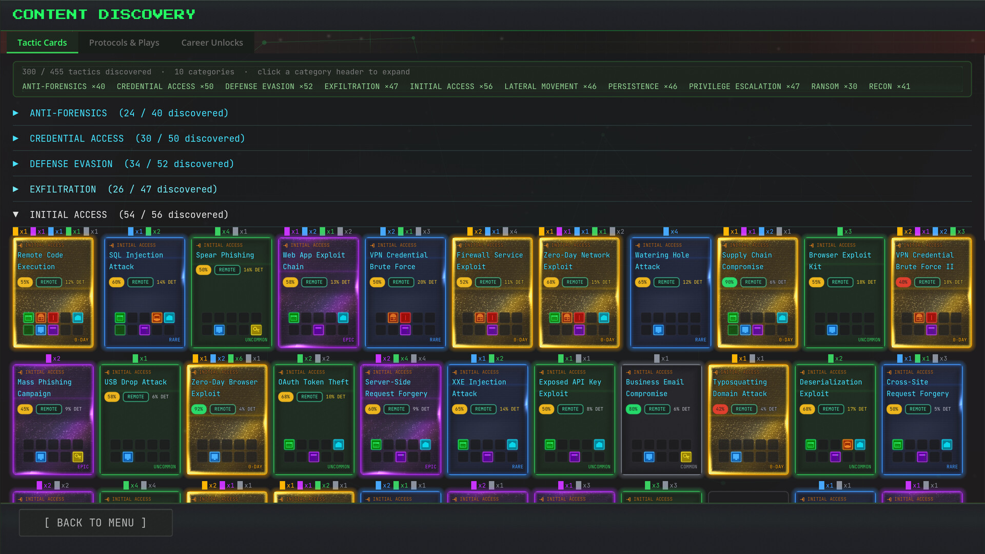Click the Back to Menu button
This screenshot has height=554, width=985.
pyautogui.click(x=96, y=523)
